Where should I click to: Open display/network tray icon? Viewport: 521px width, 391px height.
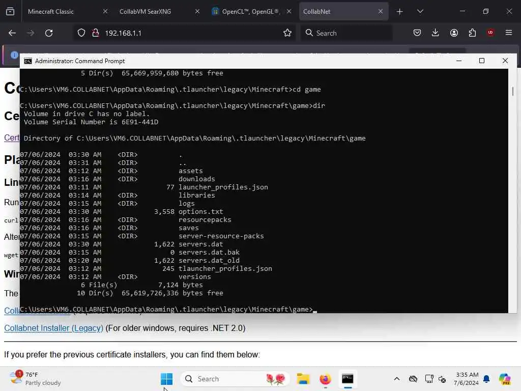point(429,379)
